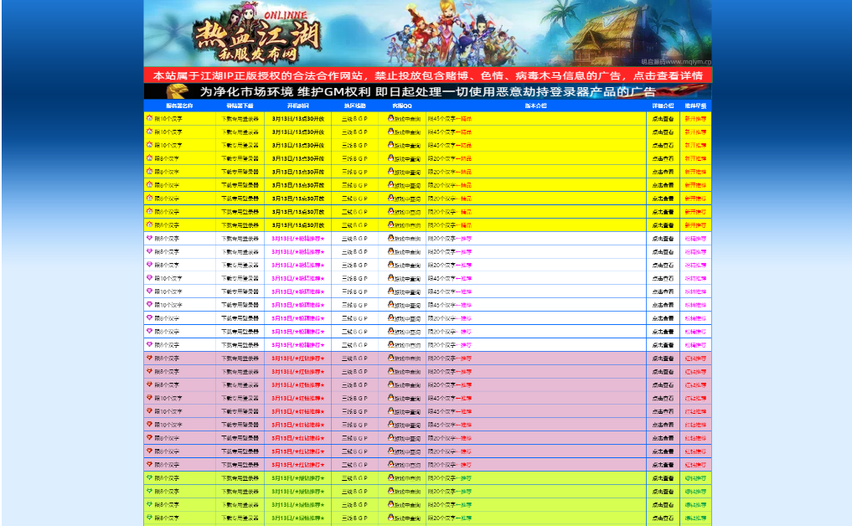Open the black 为净化市场环境 announcement banner

point(427,91)
